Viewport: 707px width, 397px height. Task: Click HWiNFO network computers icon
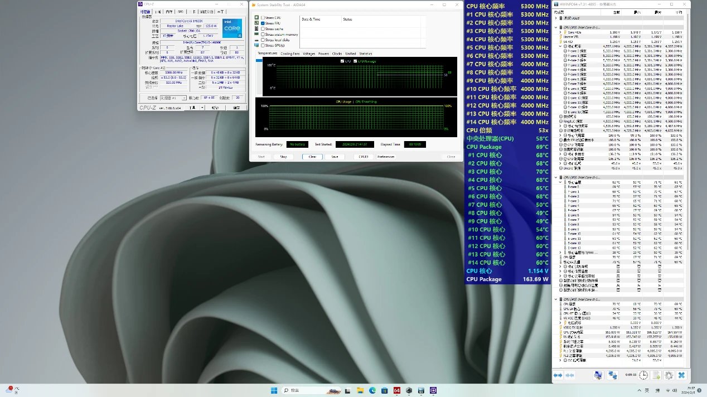(613, 375)
